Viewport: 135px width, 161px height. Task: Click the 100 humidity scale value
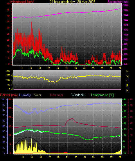(3, 99)
